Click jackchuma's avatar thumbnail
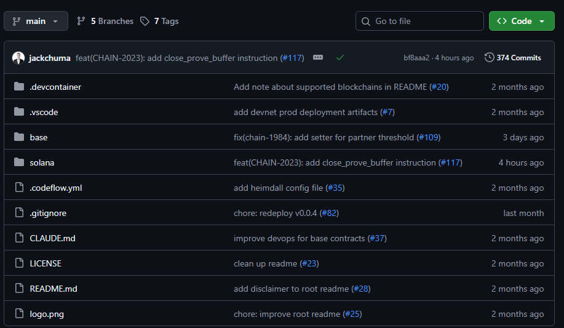This screenshot has width=564, height=328. point(18,58)
